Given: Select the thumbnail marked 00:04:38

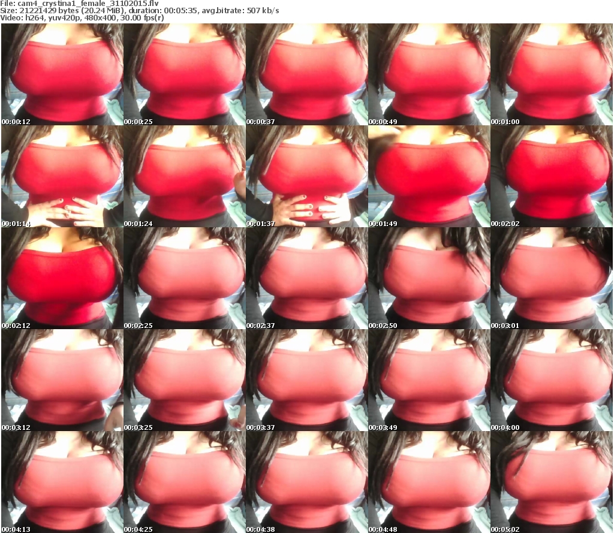Looking at the screenshot, I should coord(307,482).
